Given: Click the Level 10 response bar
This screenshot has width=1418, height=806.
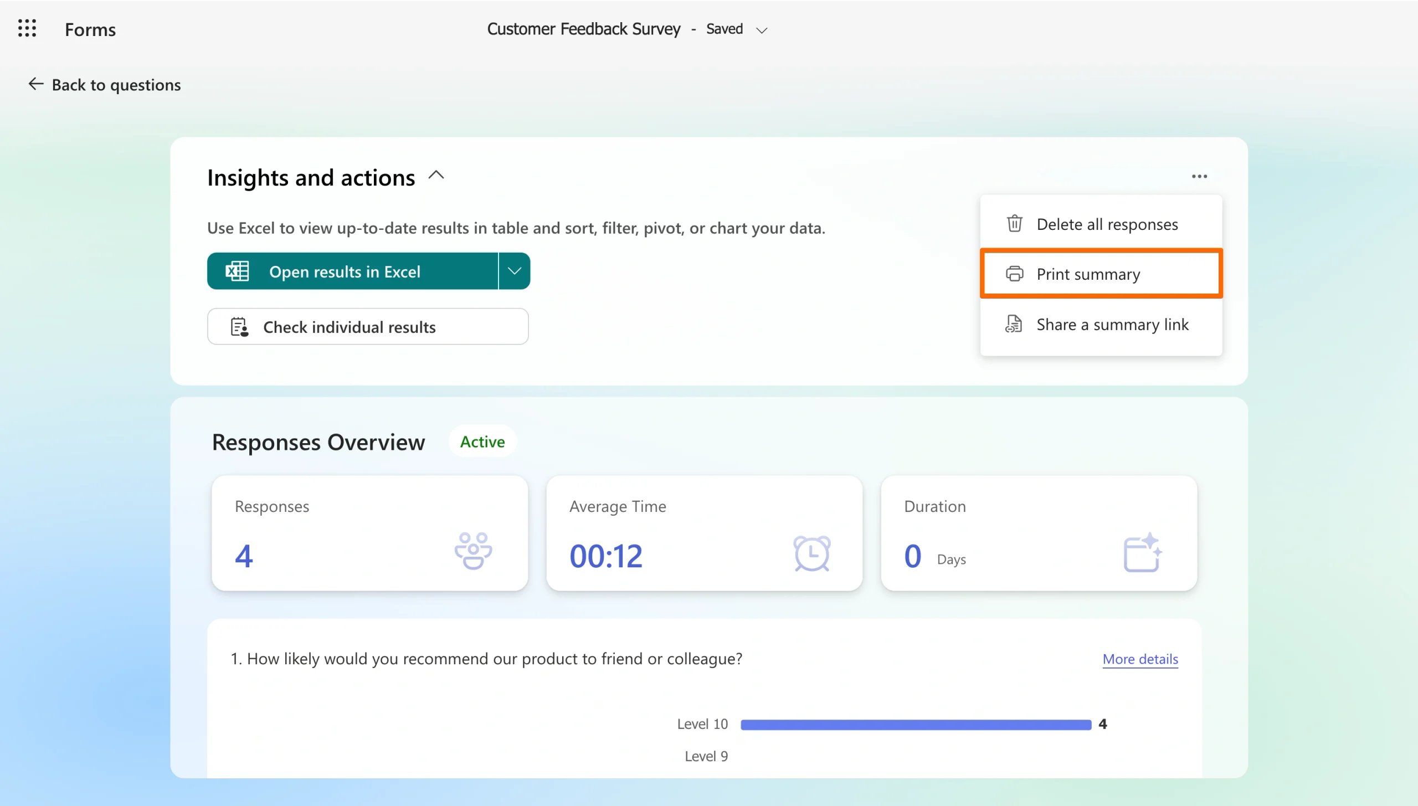Looking at the screenshot, I should 916,725.
